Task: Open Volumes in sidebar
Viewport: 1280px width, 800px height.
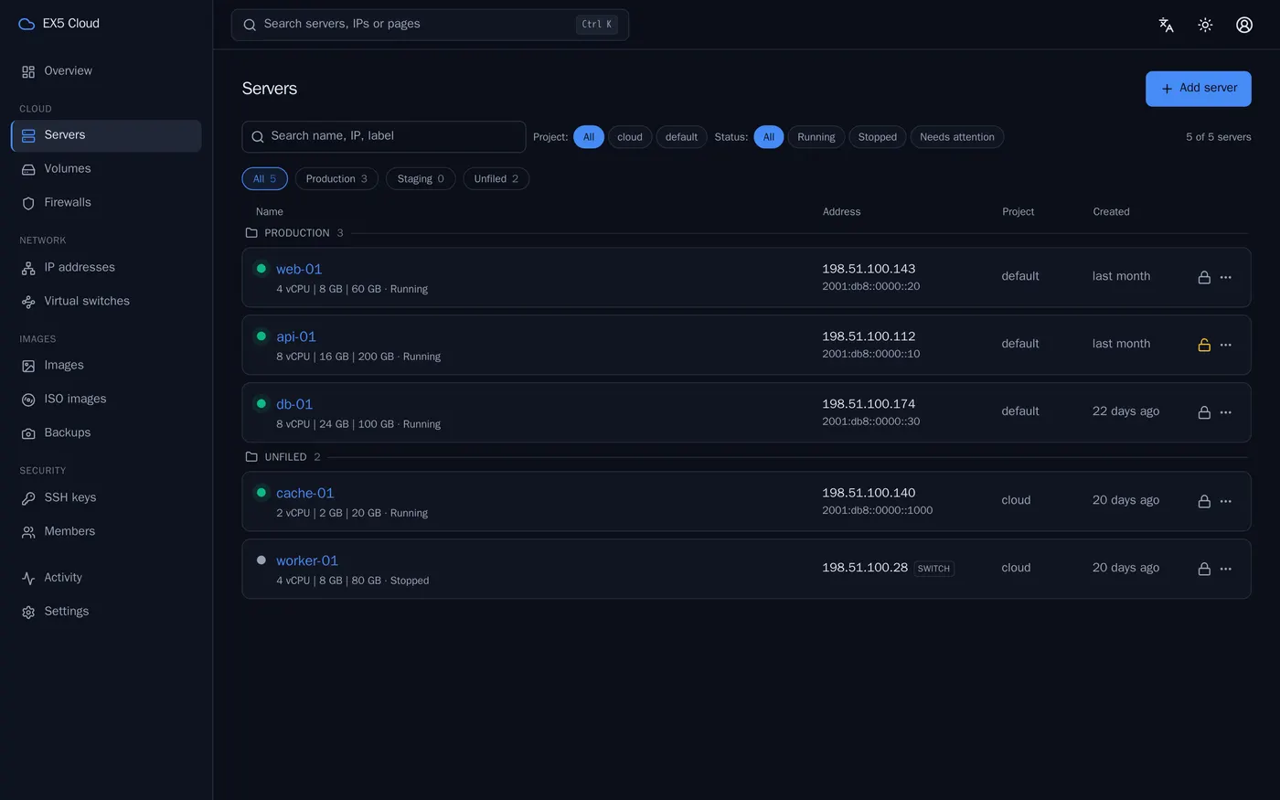Action: click(106, 169)
